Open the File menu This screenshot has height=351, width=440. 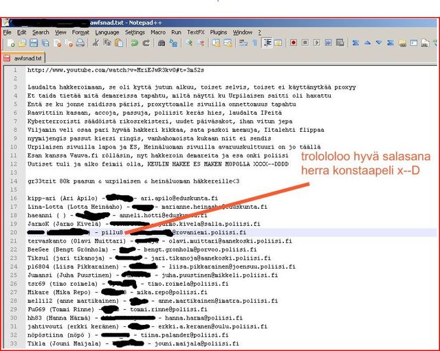click(7, 32)
